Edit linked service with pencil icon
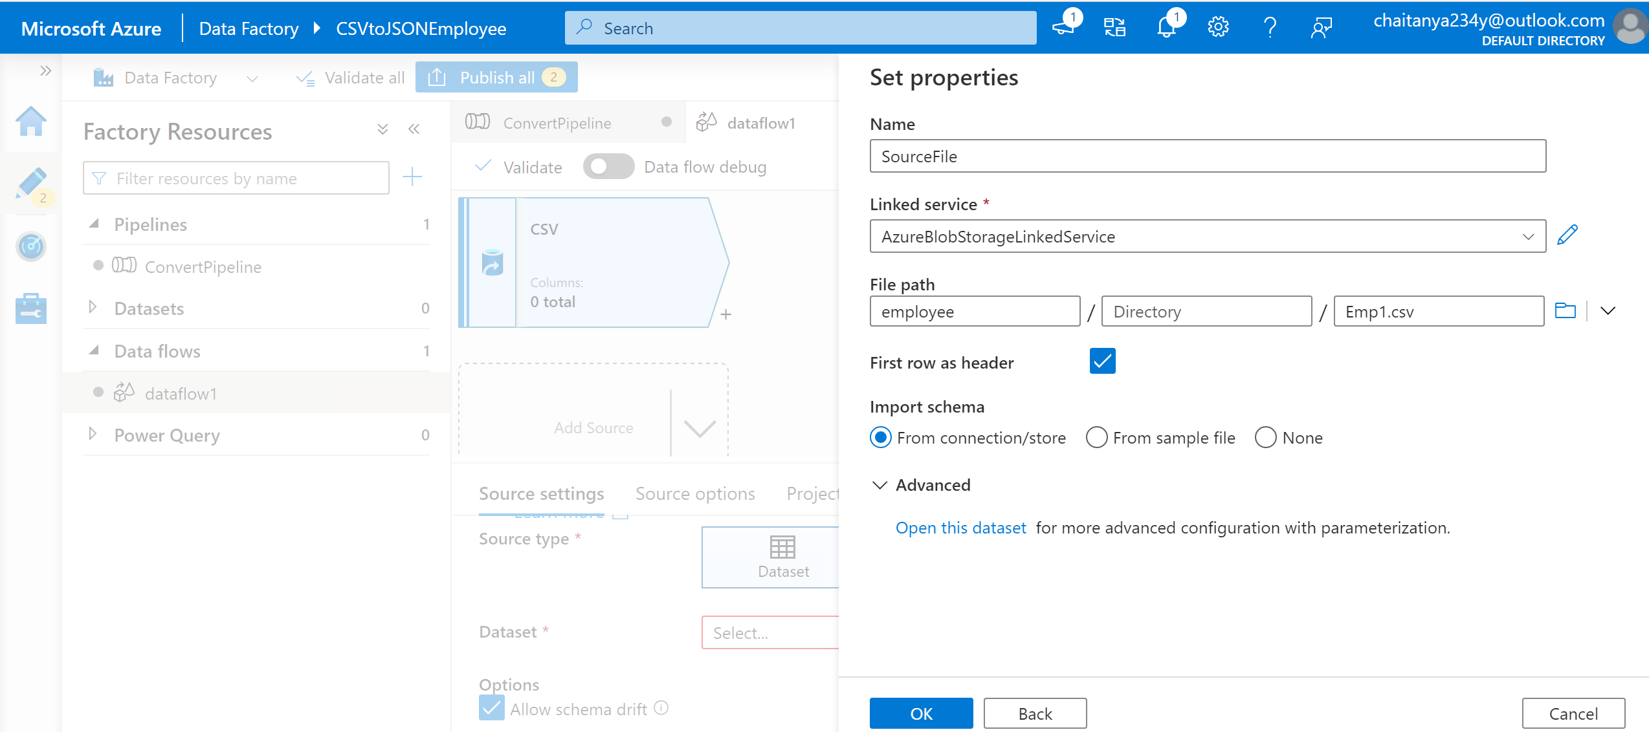 coord(1567,235)
